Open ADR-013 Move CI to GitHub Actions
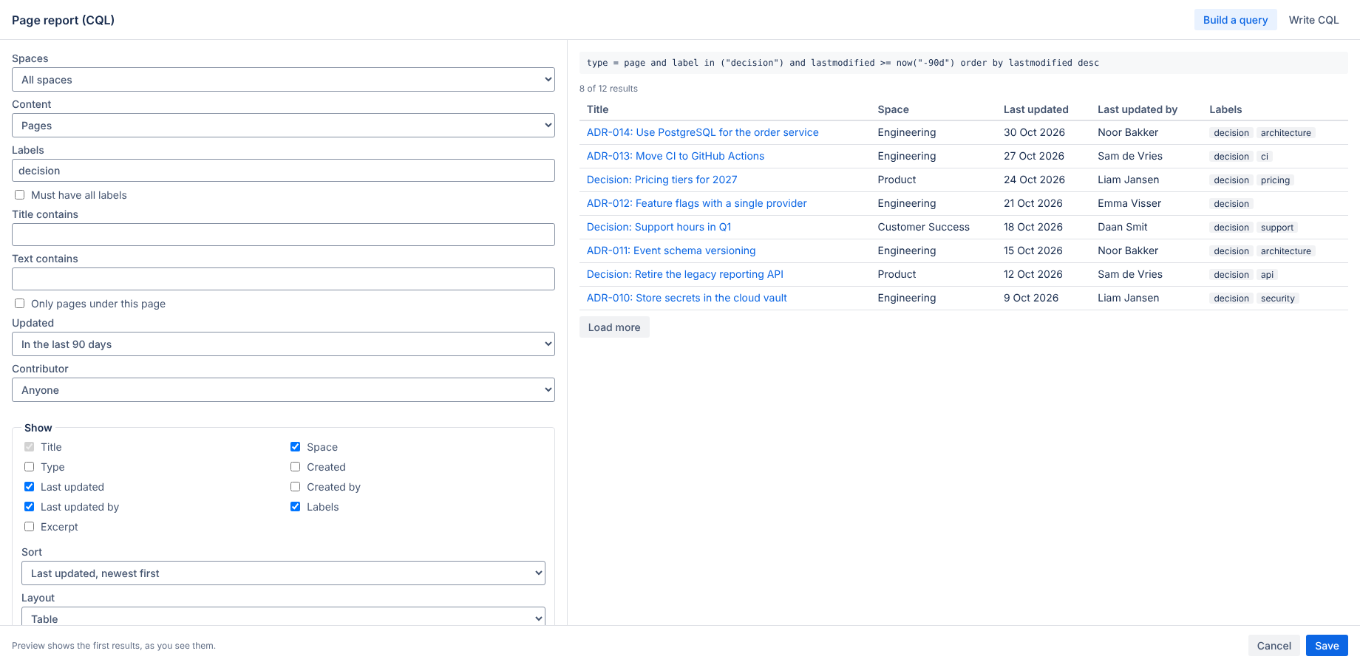The width and height of the screenshot is (1360, 665). 676,156
